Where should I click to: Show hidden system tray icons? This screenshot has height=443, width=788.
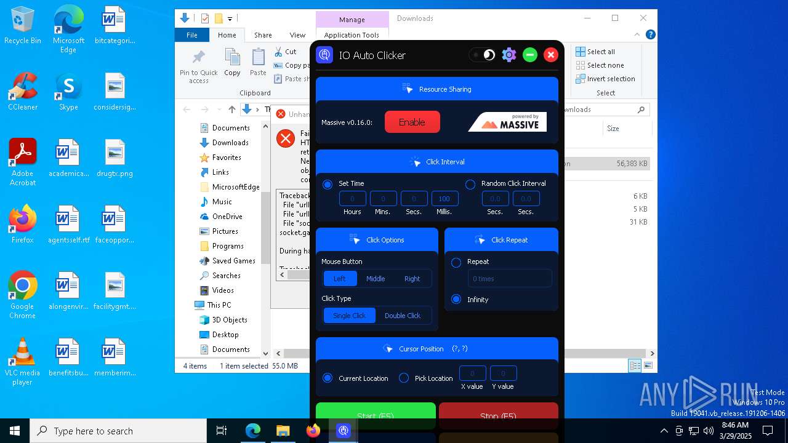[x=664, y=431]
